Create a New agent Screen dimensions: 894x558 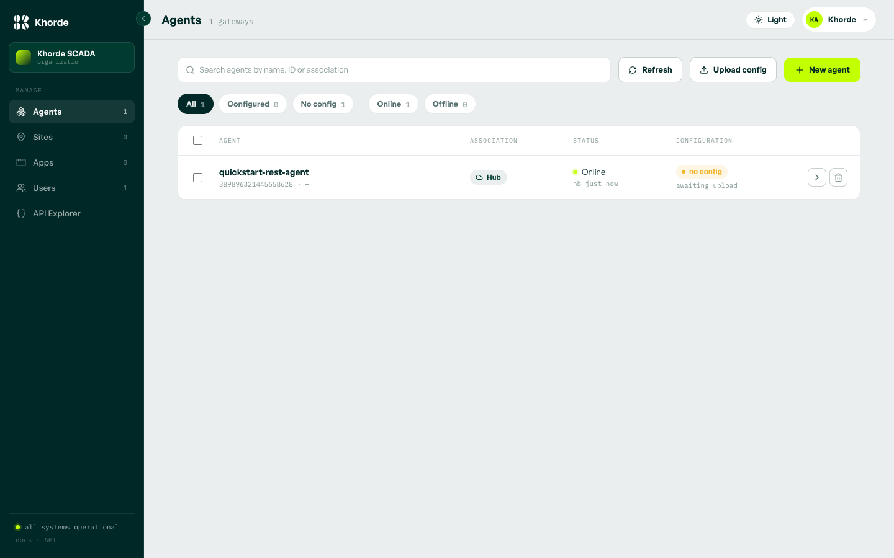[x=822, y=70]
